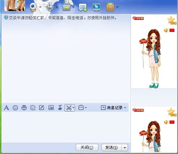The height and width of the screenshot is (154, 178).
Task: Send a window shake nudge icon
Action: click(33, 108)
